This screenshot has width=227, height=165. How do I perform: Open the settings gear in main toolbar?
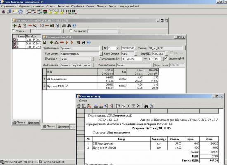(x=21, y=12)
